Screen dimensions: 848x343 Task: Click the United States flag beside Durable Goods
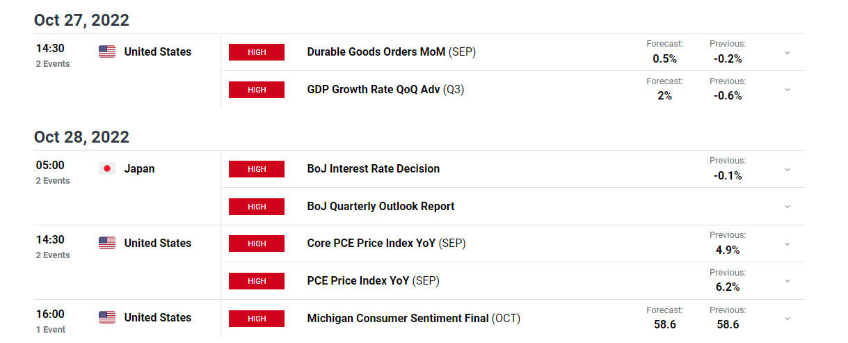click(107, 51)
